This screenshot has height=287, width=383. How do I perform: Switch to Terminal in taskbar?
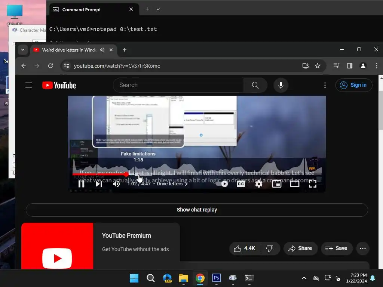click(x=249, y=278)
